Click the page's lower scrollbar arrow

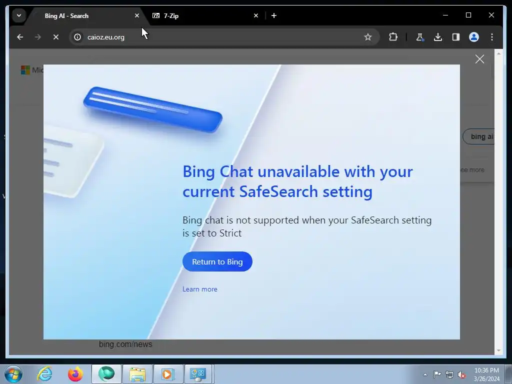pyautogui.click(x=498, y=350)
